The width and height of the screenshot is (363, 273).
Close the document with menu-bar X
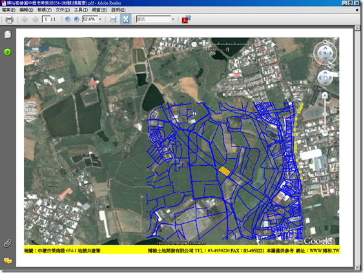pos(357,10)
